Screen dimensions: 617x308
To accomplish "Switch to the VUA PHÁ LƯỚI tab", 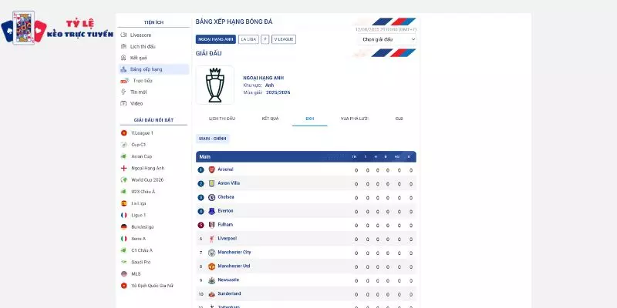I will (355, 119).
